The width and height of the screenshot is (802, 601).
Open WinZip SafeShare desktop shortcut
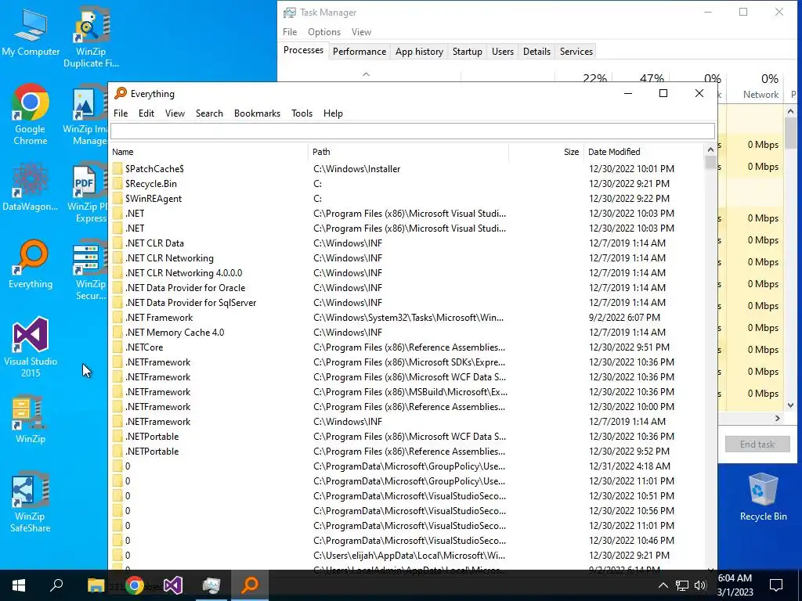click(x=31, y=503)
